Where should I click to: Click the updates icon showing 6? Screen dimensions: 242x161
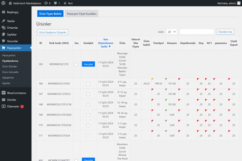[x=46, y=3]
